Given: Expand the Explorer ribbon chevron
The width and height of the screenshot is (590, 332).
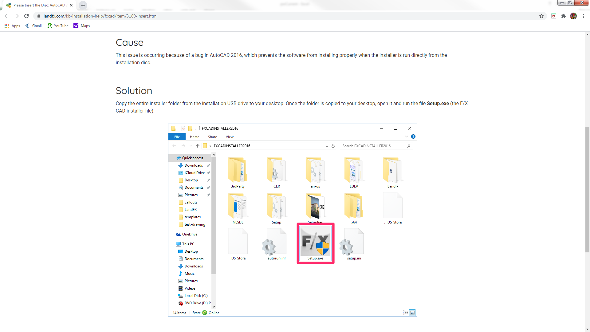Looking at the screenshot, I should pos(407,136).
